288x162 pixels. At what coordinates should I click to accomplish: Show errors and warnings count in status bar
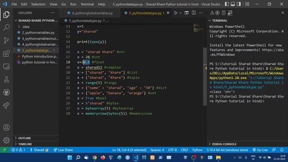point(18,150)
